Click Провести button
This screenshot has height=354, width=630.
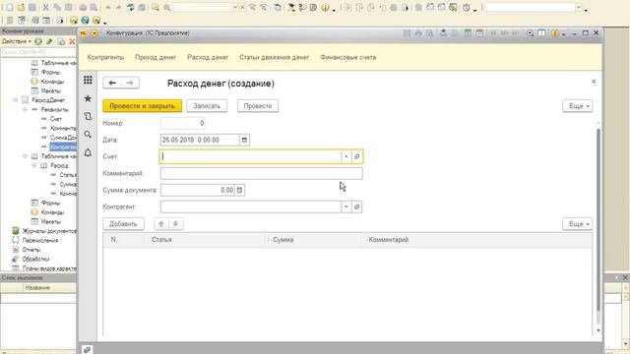(258, 106)
